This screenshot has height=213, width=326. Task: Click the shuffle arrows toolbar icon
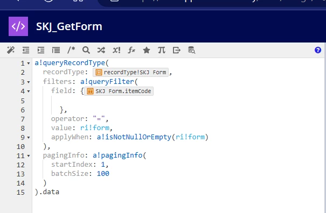101,50
